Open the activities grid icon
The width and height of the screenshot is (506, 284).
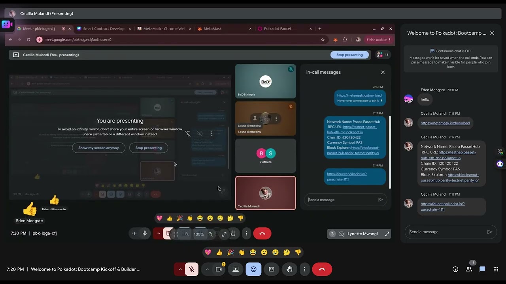pos(496,269)
